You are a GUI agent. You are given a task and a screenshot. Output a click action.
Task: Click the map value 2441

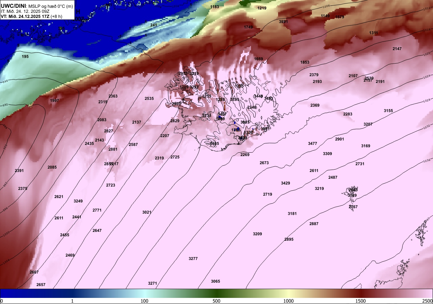point(77,217)
